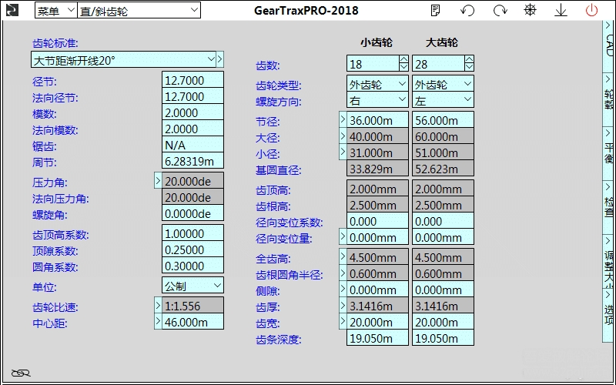Screen dimensions: 616x385
Task: Click arrow next to 中心距 field
Action: coord(158,321)
